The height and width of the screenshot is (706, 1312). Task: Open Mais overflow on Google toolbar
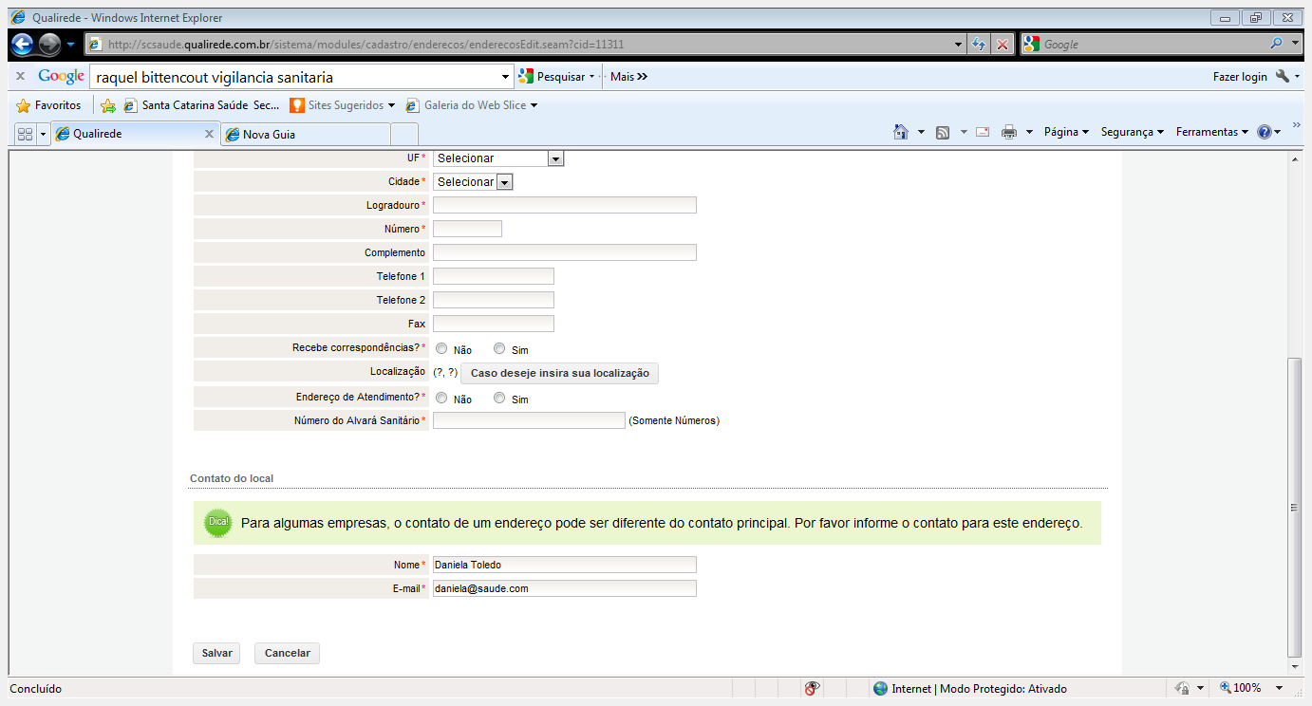coord(628,77)
